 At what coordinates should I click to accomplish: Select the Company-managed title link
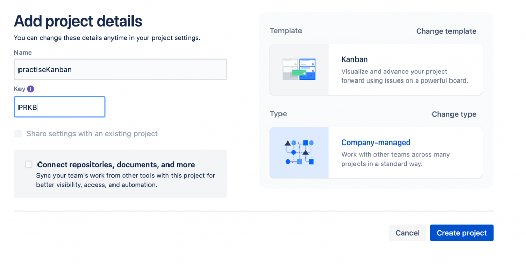375,143
